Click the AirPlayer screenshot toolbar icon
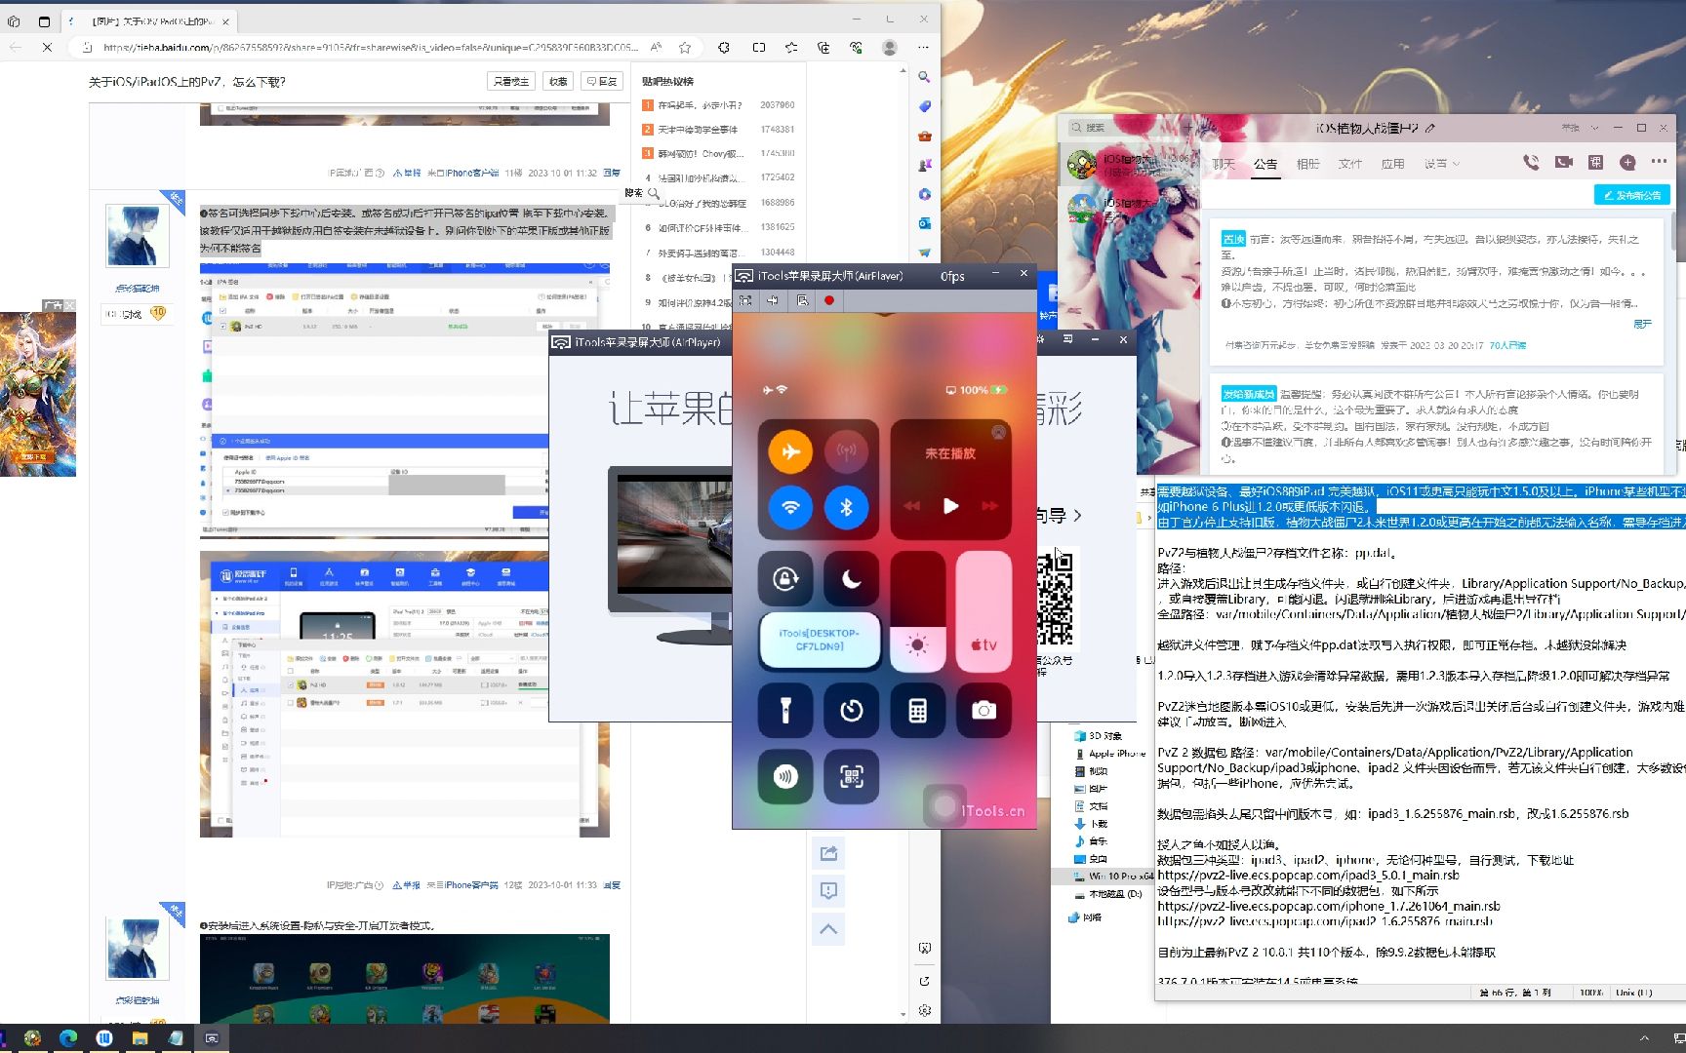Viewport: 1686px width, 1053px height. 802,300
